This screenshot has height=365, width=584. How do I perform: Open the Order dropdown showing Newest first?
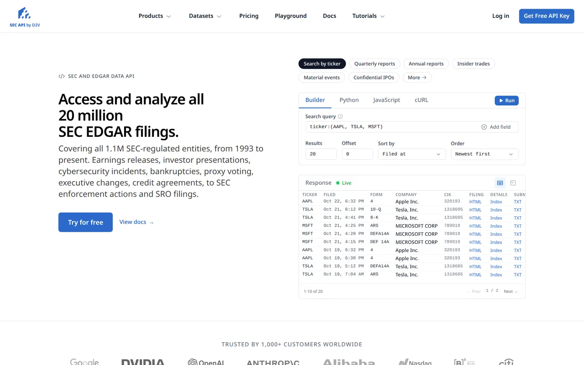coord(485,154)
